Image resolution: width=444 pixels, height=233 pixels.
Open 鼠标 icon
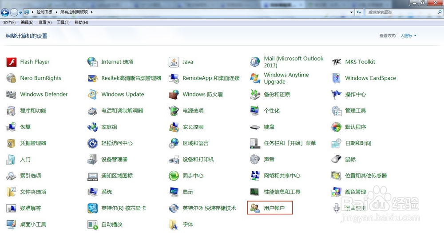click(337, 160)
